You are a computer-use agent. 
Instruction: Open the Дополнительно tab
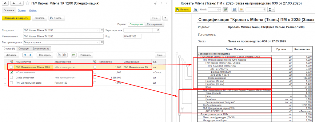(41, 48)
